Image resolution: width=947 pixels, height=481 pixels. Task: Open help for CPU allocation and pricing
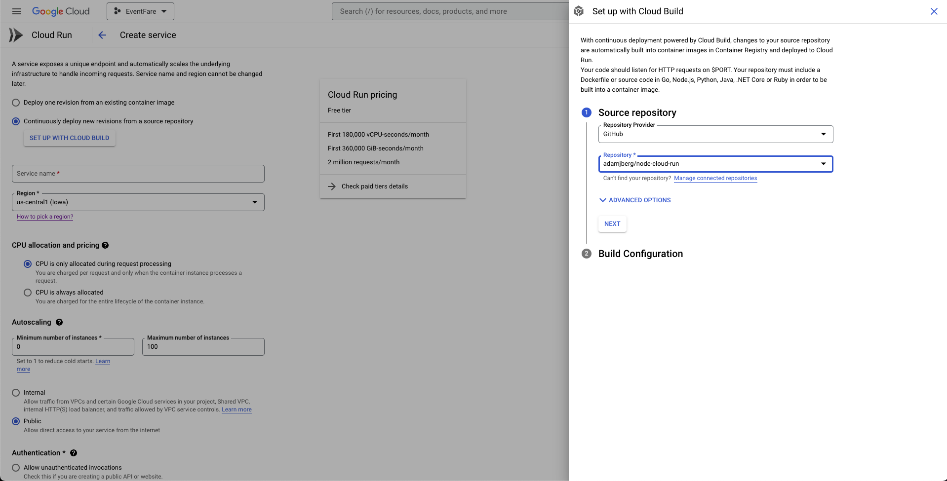[x=105, y=245]
